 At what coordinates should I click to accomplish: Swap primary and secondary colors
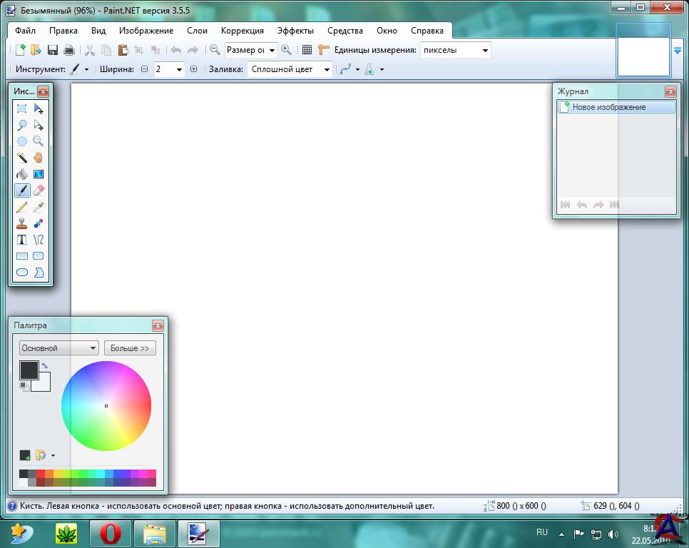click(45, 365)
